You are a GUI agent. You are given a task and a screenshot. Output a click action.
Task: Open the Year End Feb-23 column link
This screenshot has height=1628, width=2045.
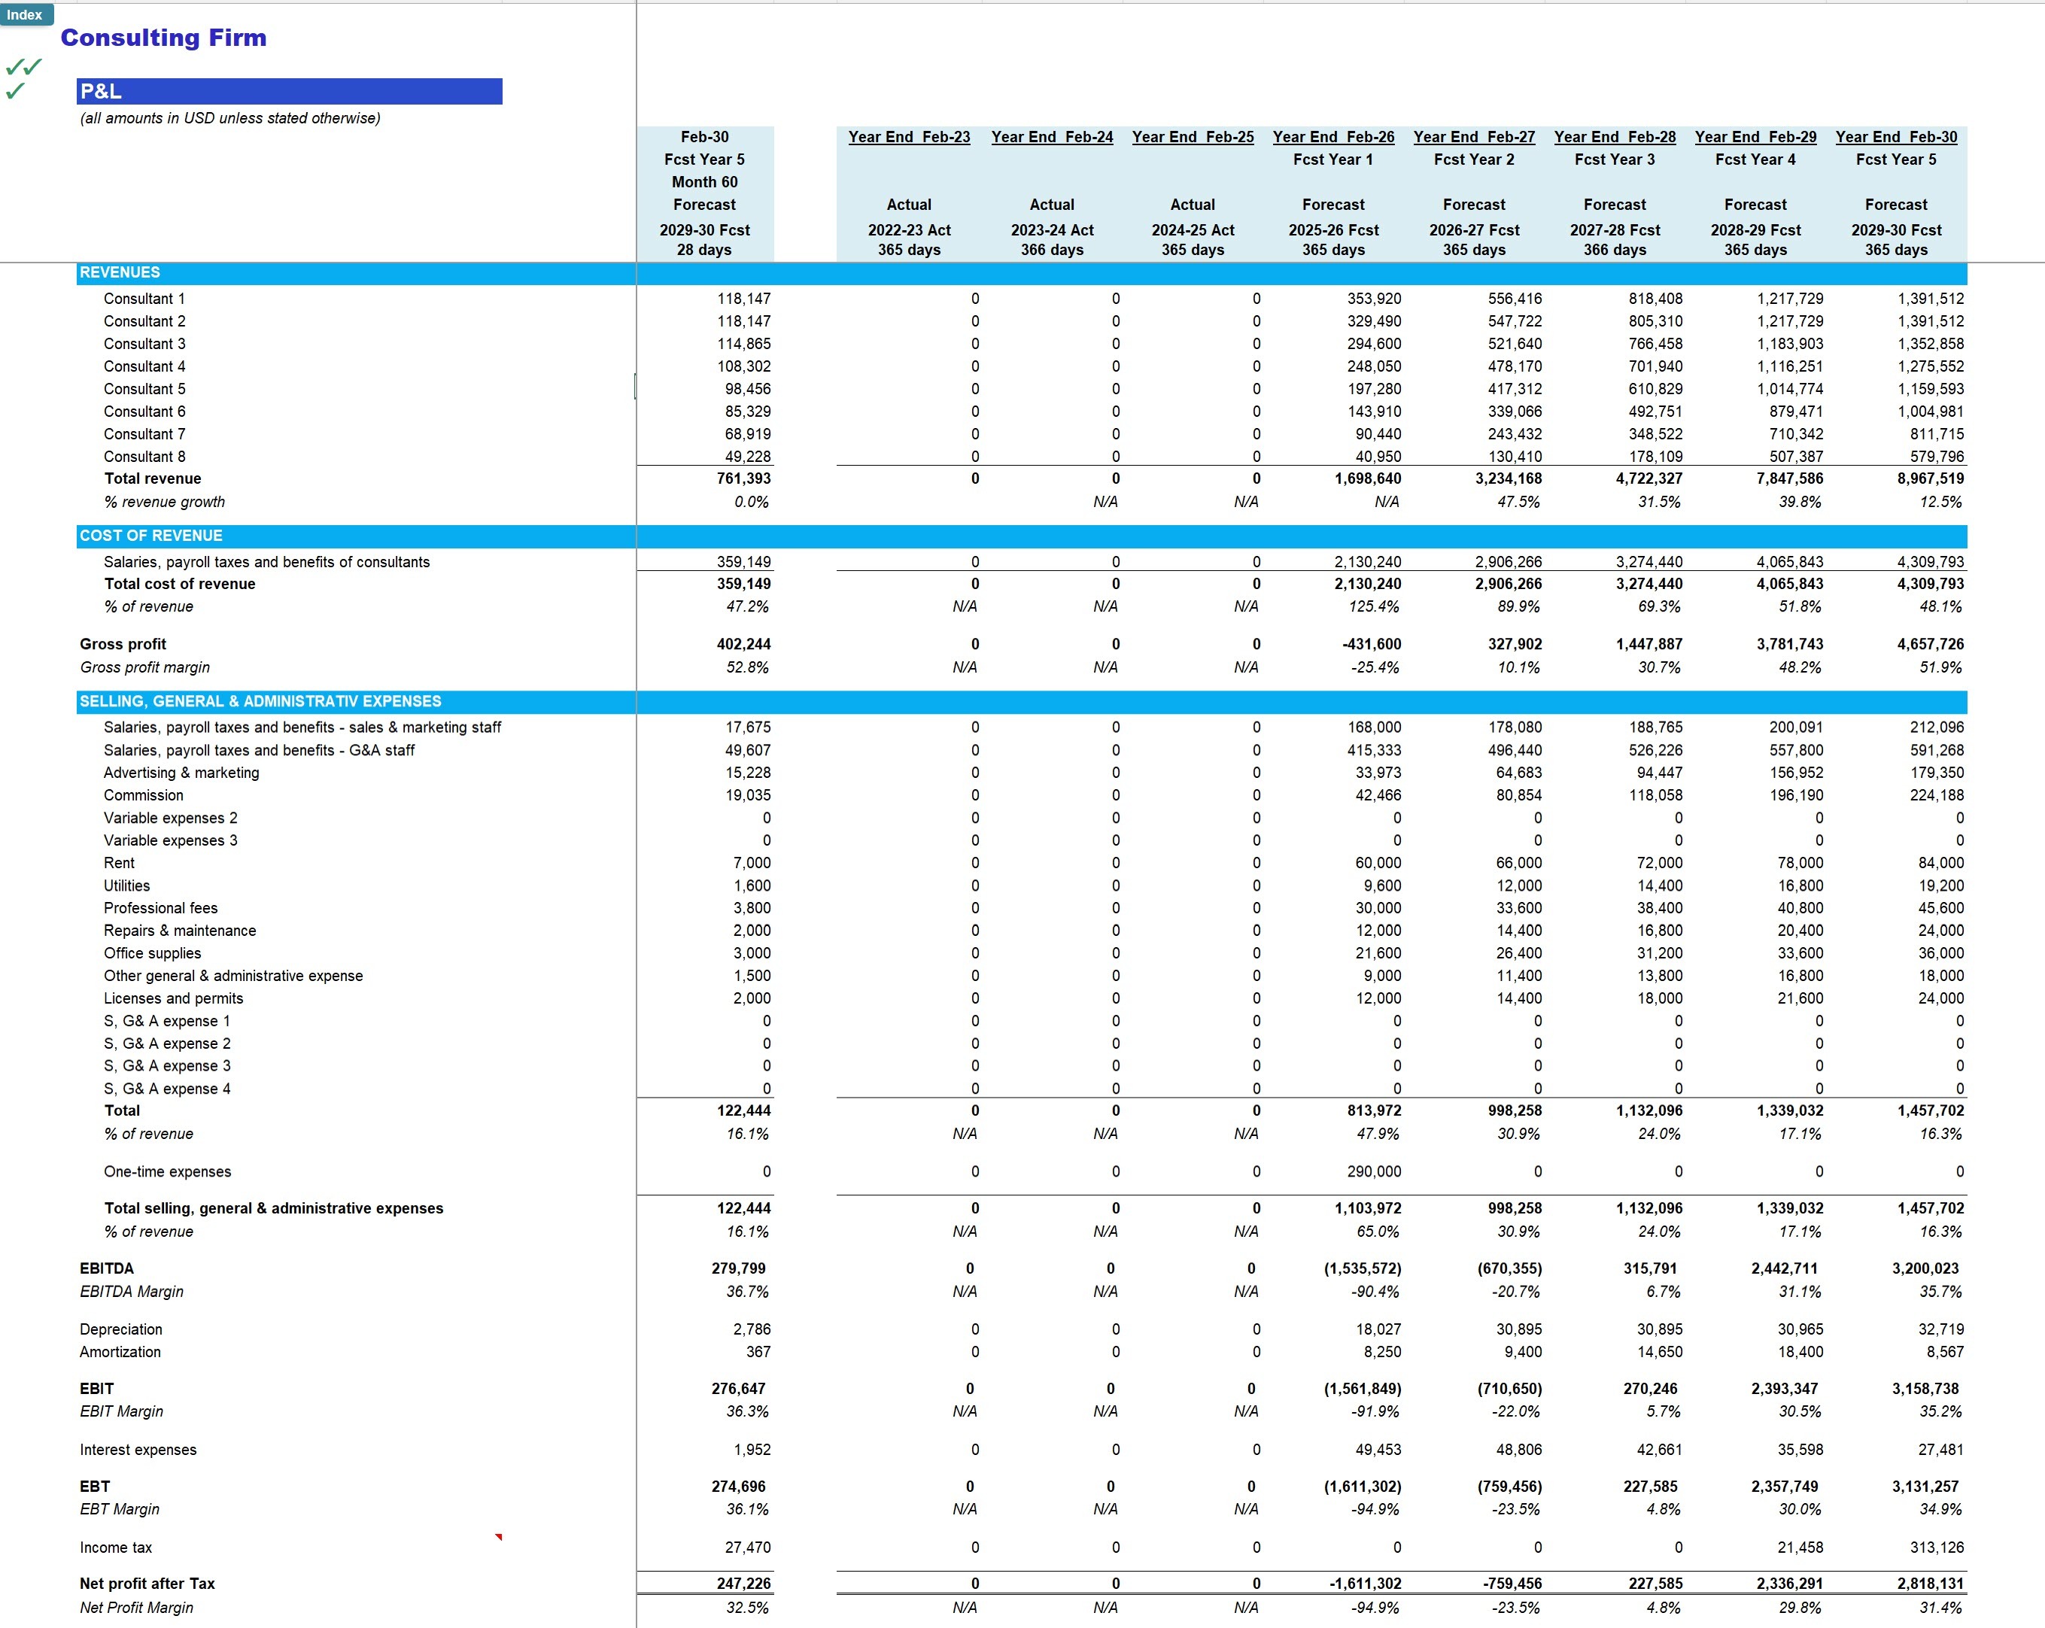(909, 136)
